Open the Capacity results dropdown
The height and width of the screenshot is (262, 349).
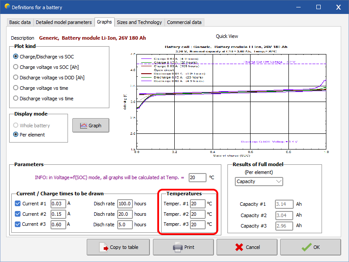pos(259,182)
